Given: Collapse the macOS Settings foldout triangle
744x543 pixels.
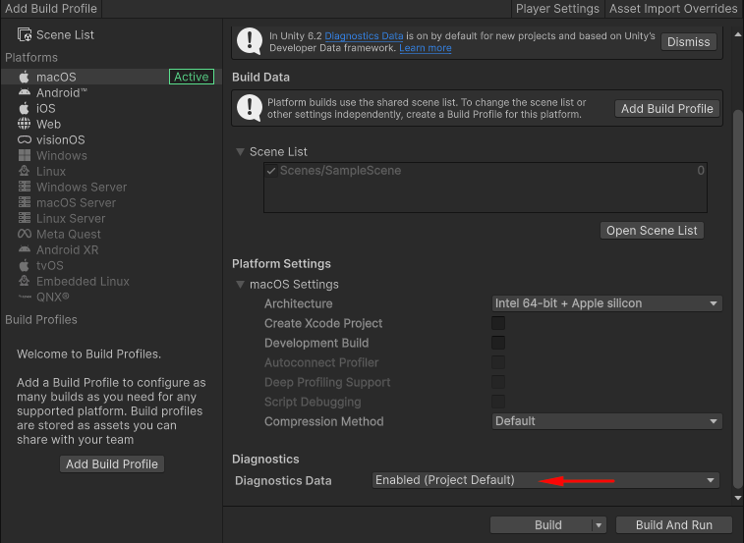Looking at the screenshot, I should point(240,285).
